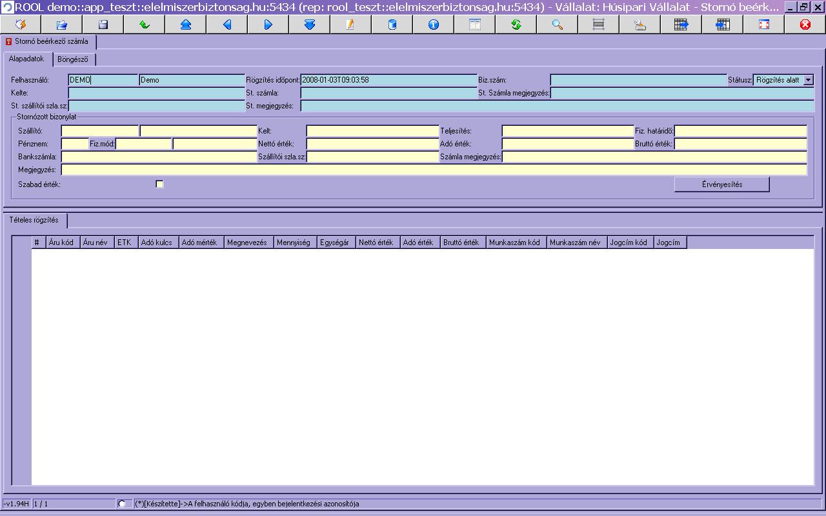Jump to last record double-down arrow
The height and width of the screenshot is (516, 826).
310,25
